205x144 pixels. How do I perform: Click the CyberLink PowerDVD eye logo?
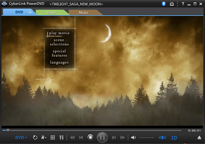tap(4, 4)
